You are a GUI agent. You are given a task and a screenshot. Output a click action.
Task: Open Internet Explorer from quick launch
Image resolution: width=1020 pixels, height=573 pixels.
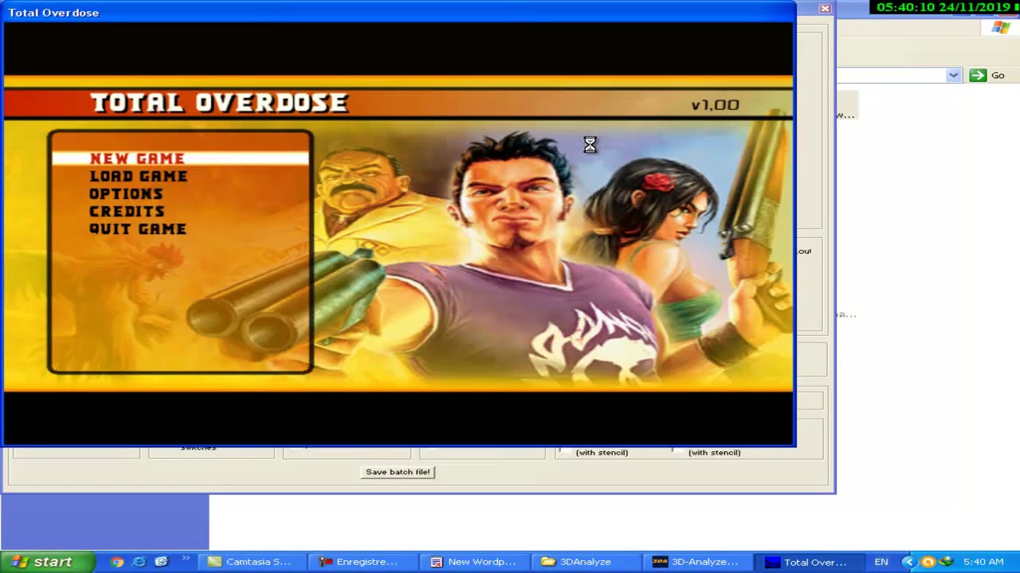[x=139, y=562]
